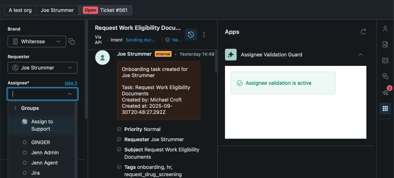Select the Jira radio option
The height and width of the screenshot is (178, 394).
point(25,173)
